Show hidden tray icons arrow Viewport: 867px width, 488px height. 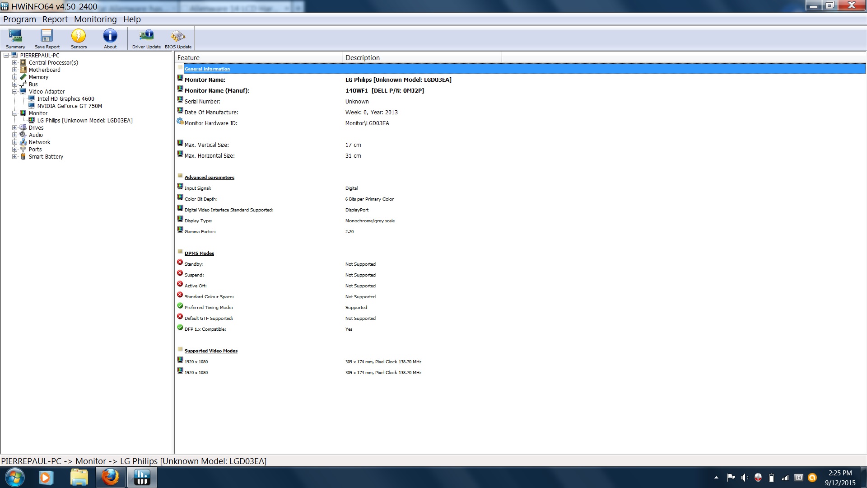coord(716,478)
